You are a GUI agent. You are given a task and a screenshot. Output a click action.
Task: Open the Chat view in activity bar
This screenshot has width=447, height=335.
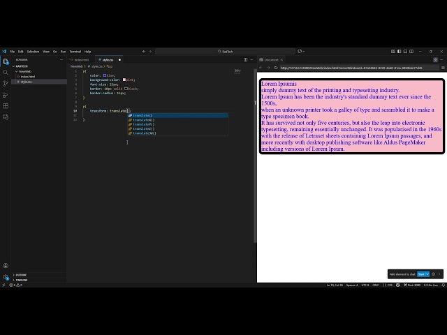[x=6, y=117]
